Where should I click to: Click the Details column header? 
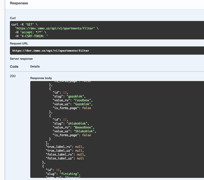coord(35,67)
